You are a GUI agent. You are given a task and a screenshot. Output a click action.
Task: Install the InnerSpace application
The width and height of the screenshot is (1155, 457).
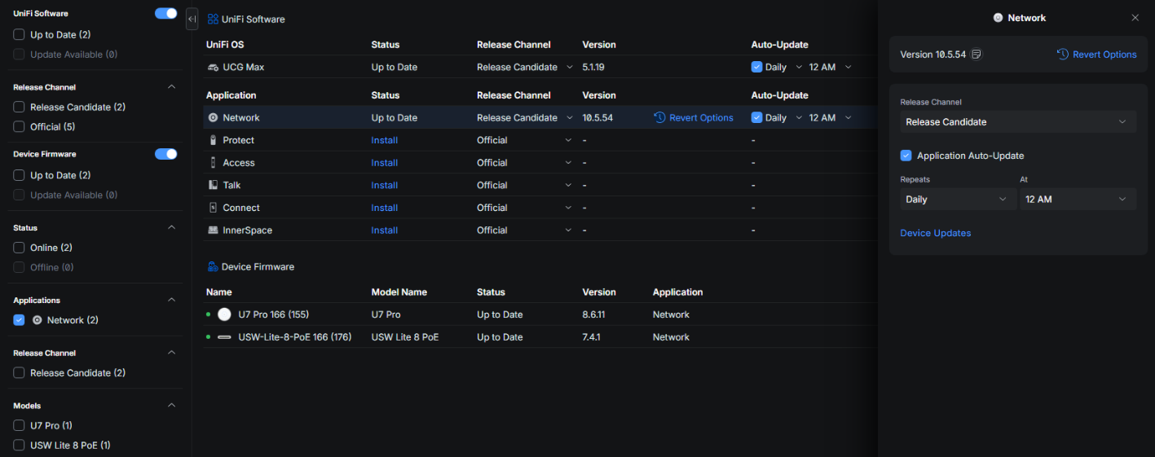[x=385, y=231]
